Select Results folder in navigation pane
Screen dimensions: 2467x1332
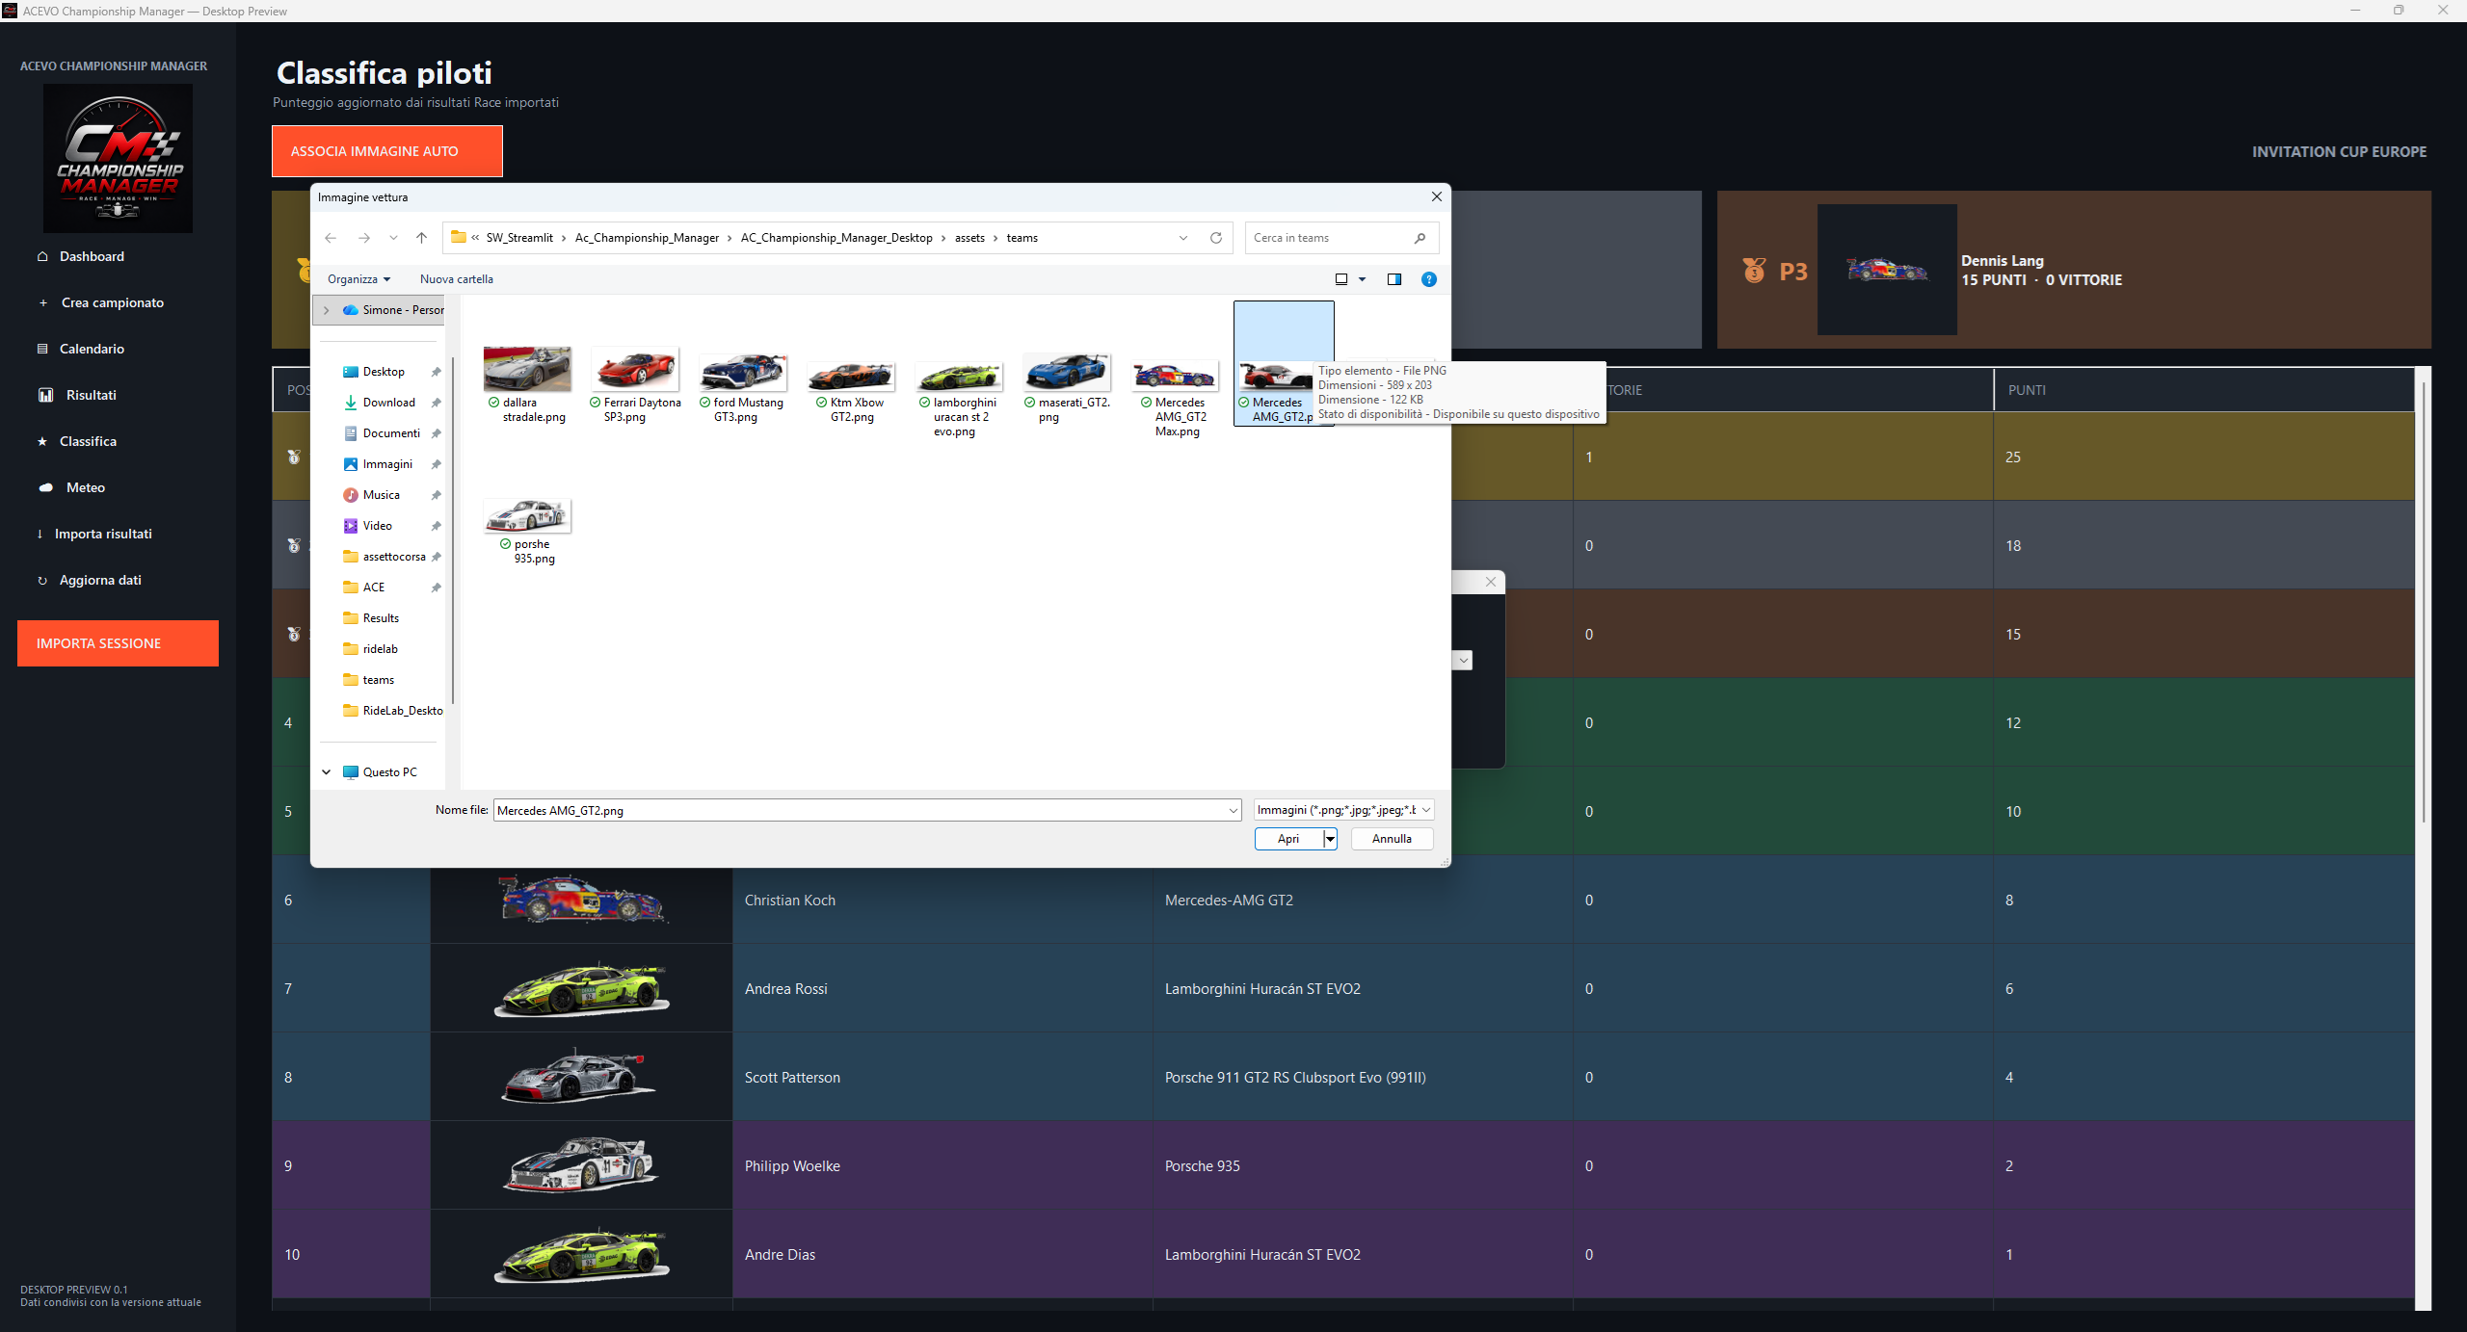pyautogui.click(x=381, y=618)
